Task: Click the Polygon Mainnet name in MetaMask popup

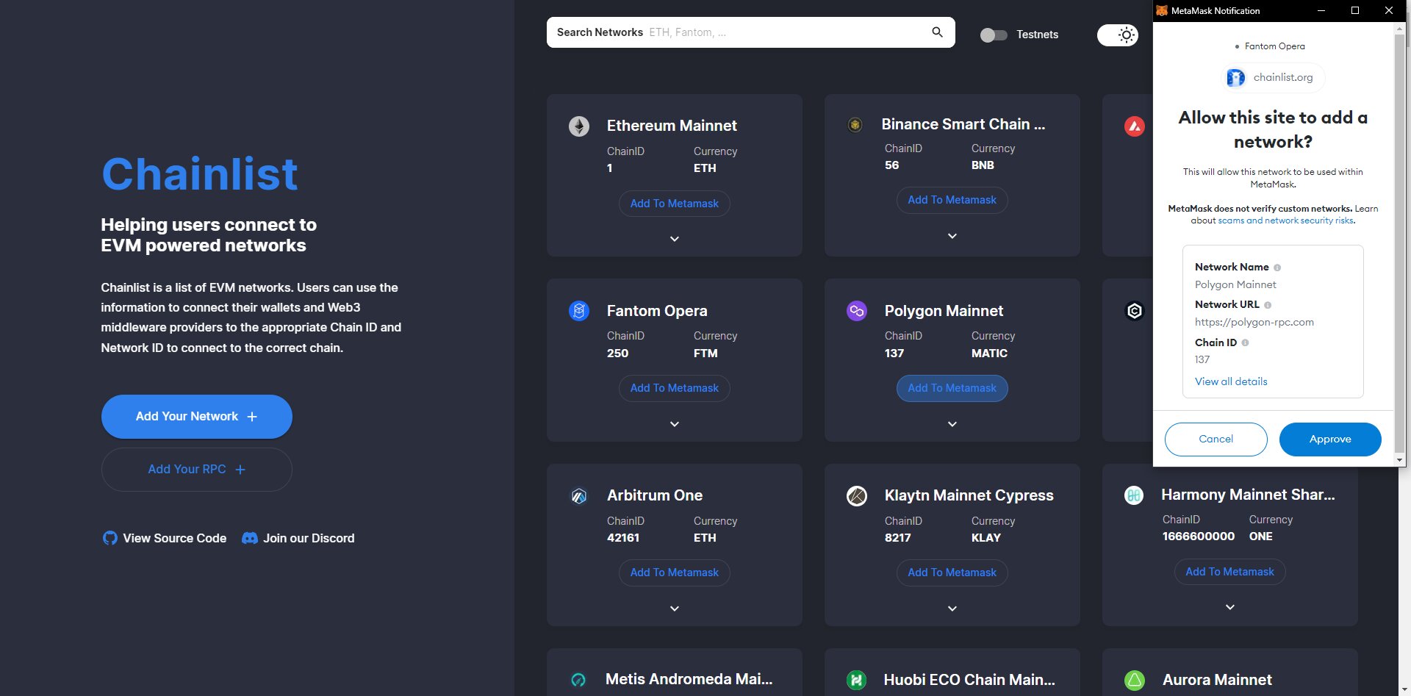Action: click(1235, 284)
